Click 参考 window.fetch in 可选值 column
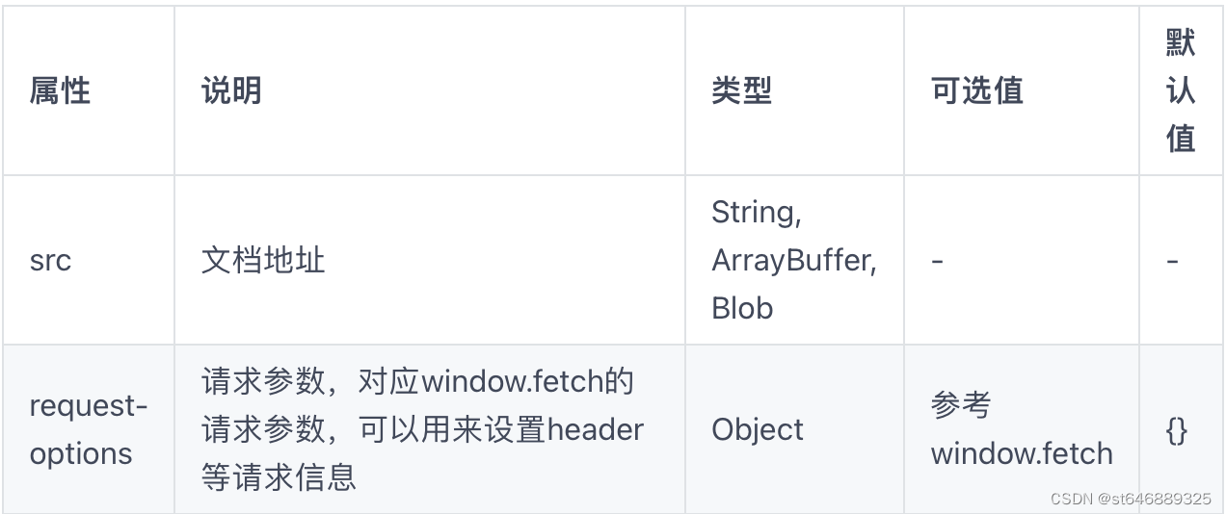Screen dimensions: 1226x514 [x=1021, y=430]
